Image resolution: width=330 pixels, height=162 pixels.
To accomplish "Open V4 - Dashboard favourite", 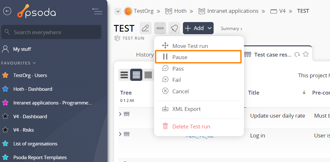I will [x=30, y=117].
